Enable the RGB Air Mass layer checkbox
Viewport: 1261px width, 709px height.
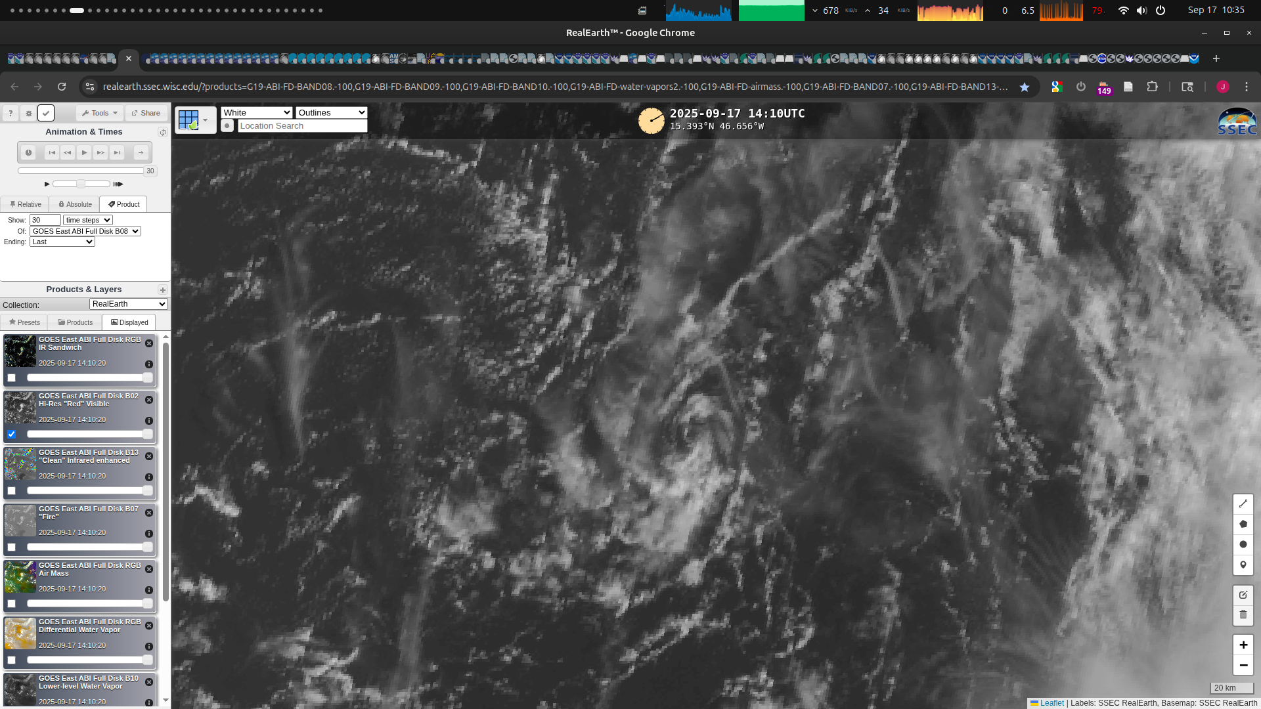click(x=11, y=603)
